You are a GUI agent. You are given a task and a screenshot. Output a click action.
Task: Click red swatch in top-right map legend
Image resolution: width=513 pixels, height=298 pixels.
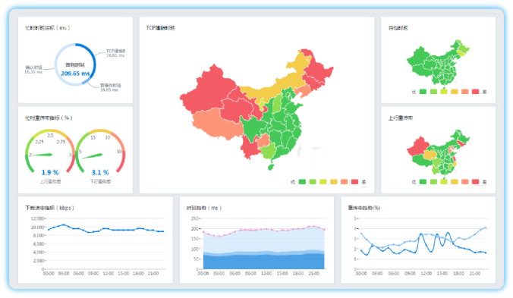point(475,92)
